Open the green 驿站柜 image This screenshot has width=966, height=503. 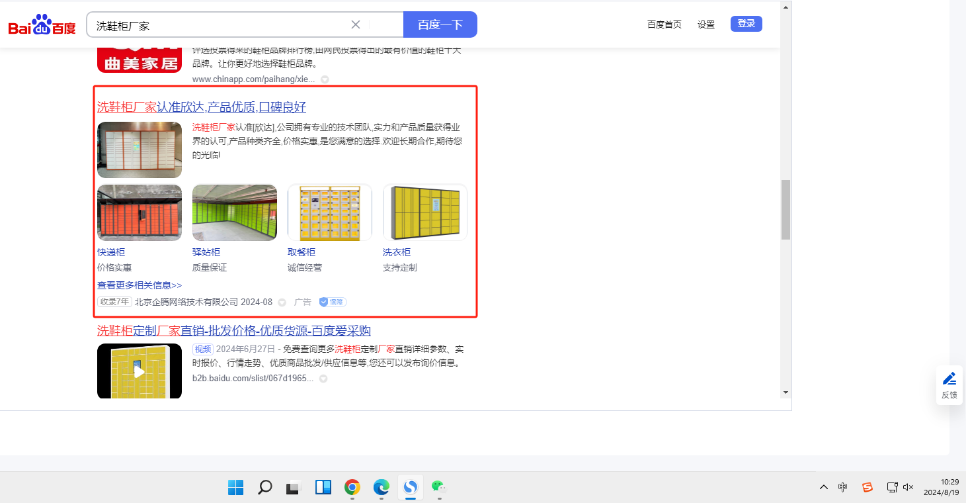(x=235, y=212)
